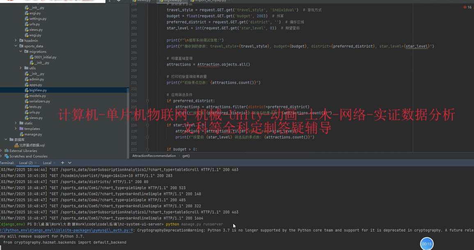Expand the templates folder arrow
The width and height of the screenshot is (474, 250).
[x=16, y=129]
